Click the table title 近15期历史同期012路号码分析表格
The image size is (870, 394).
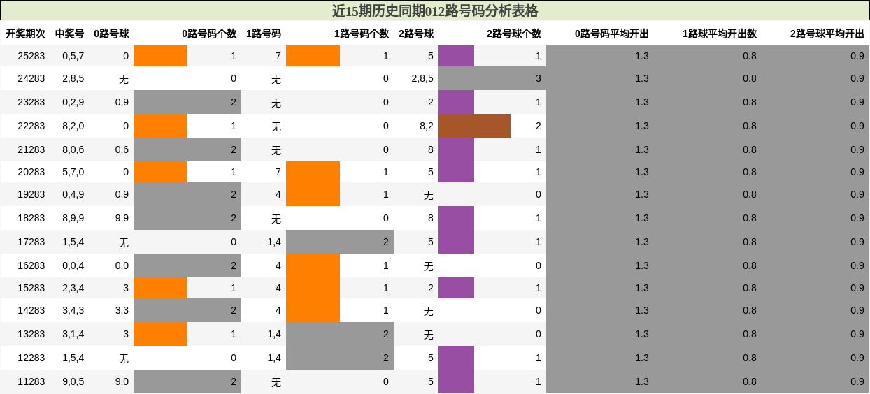435,10
